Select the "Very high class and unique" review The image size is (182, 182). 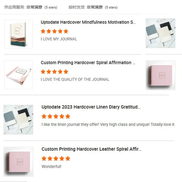(108, 125)
